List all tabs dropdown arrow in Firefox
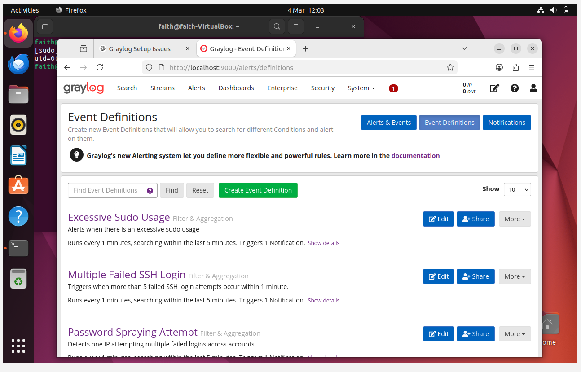This screenshot has width=581, height=372. (x=464, y=48)
